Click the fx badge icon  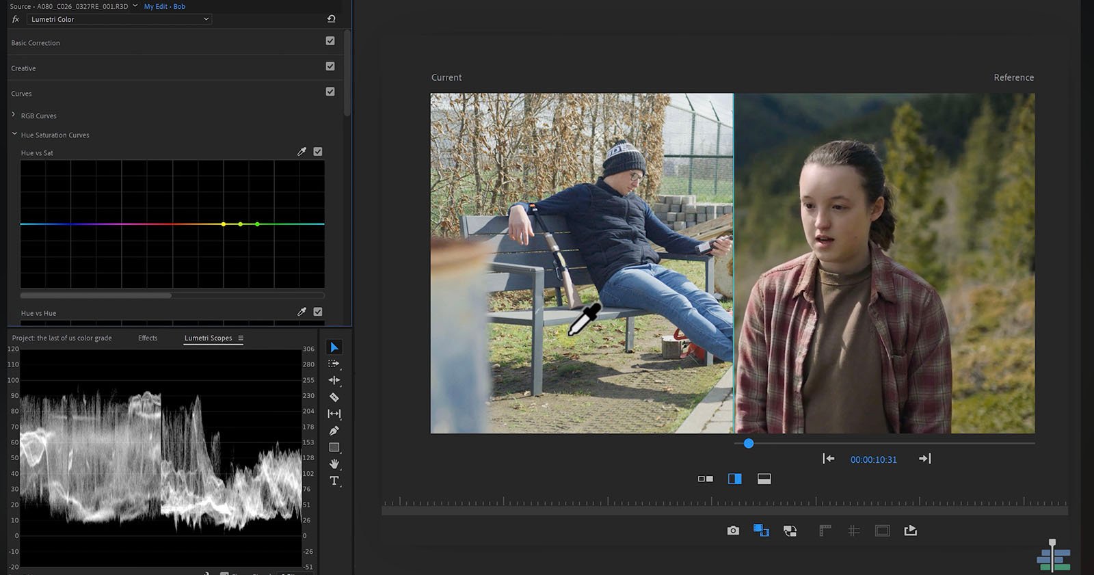(x=16, y=19)
